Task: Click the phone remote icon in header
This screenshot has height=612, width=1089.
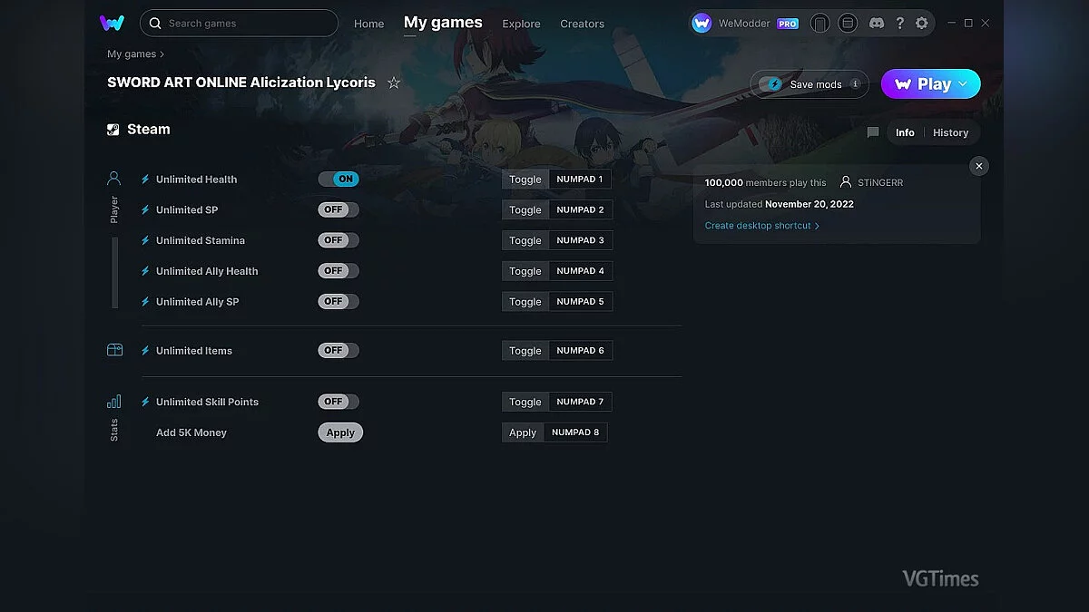Action: pyautogui.click(x=819, y=23)
